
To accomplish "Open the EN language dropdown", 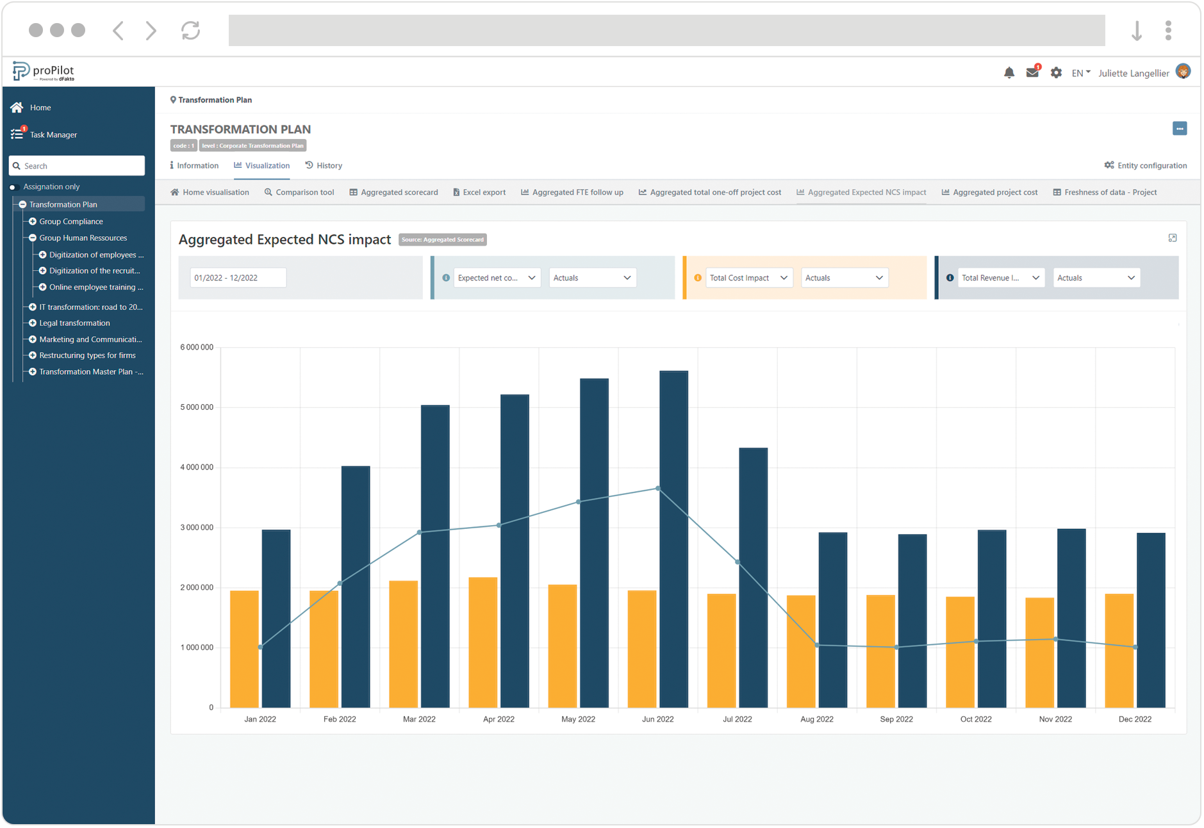I will click(1080, 72).
